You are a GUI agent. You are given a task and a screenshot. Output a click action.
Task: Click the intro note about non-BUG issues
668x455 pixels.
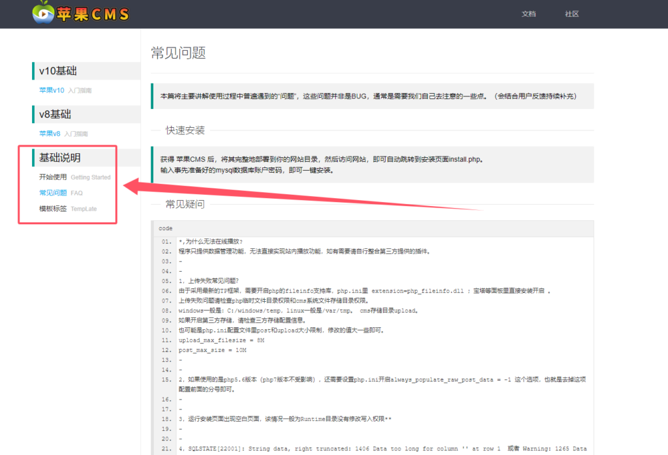pyautogui.click(x=369, y=96)
